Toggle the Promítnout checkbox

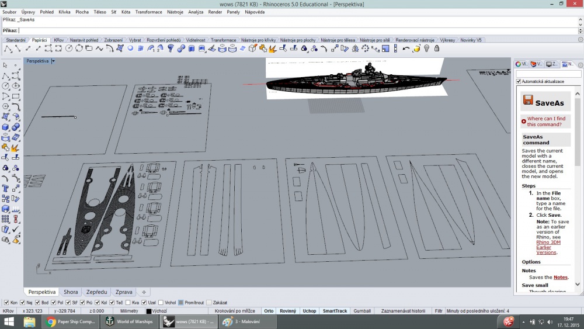pyautogui.click(x=180, y=303)
